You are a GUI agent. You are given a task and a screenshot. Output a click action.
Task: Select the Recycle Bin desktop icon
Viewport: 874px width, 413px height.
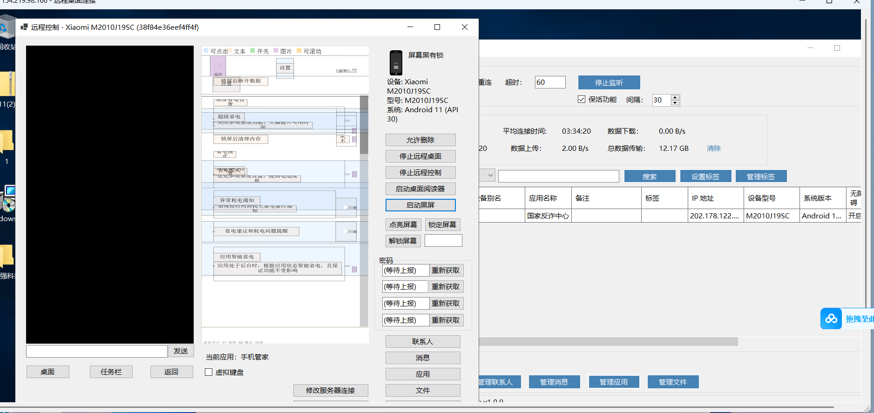[7, 28]
